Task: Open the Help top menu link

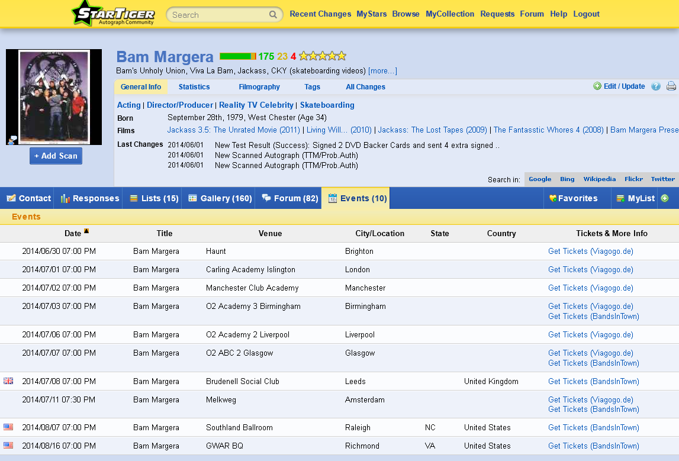Action: [x=559, y=14]
